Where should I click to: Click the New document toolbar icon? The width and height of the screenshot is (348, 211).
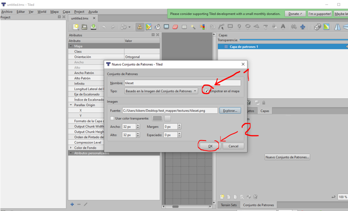click(x=76, y=27)
